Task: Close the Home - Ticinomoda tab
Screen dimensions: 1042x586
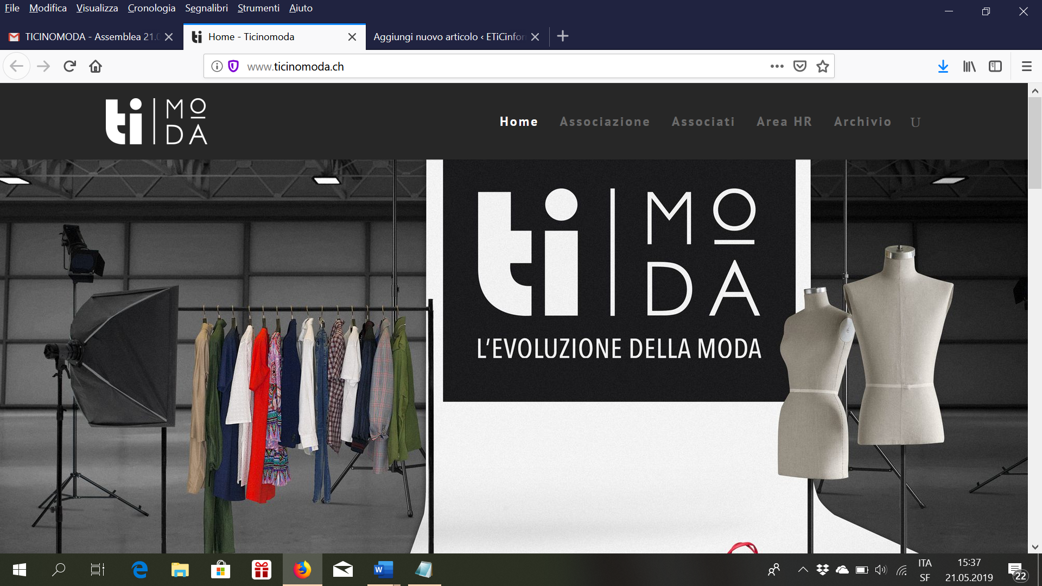Action: click(352, 37)
